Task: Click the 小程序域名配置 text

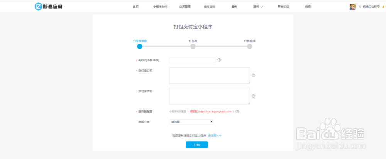Action: 178,112
